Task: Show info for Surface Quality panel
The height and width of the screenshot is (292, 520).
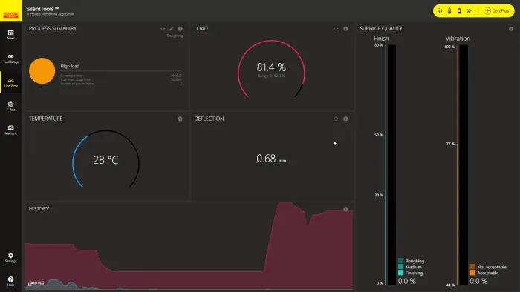Action: tap(511, 29)
